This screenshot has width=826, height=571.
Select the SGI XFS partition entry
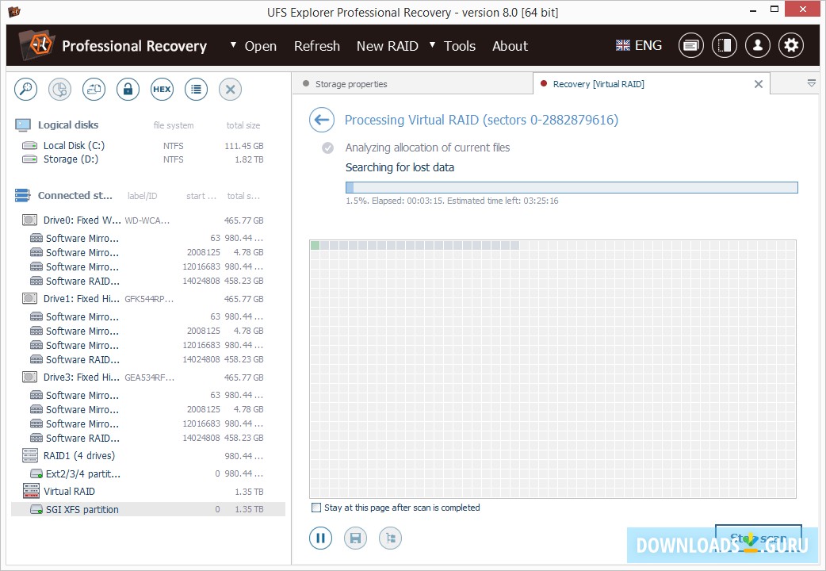click(x=82, y=509)
